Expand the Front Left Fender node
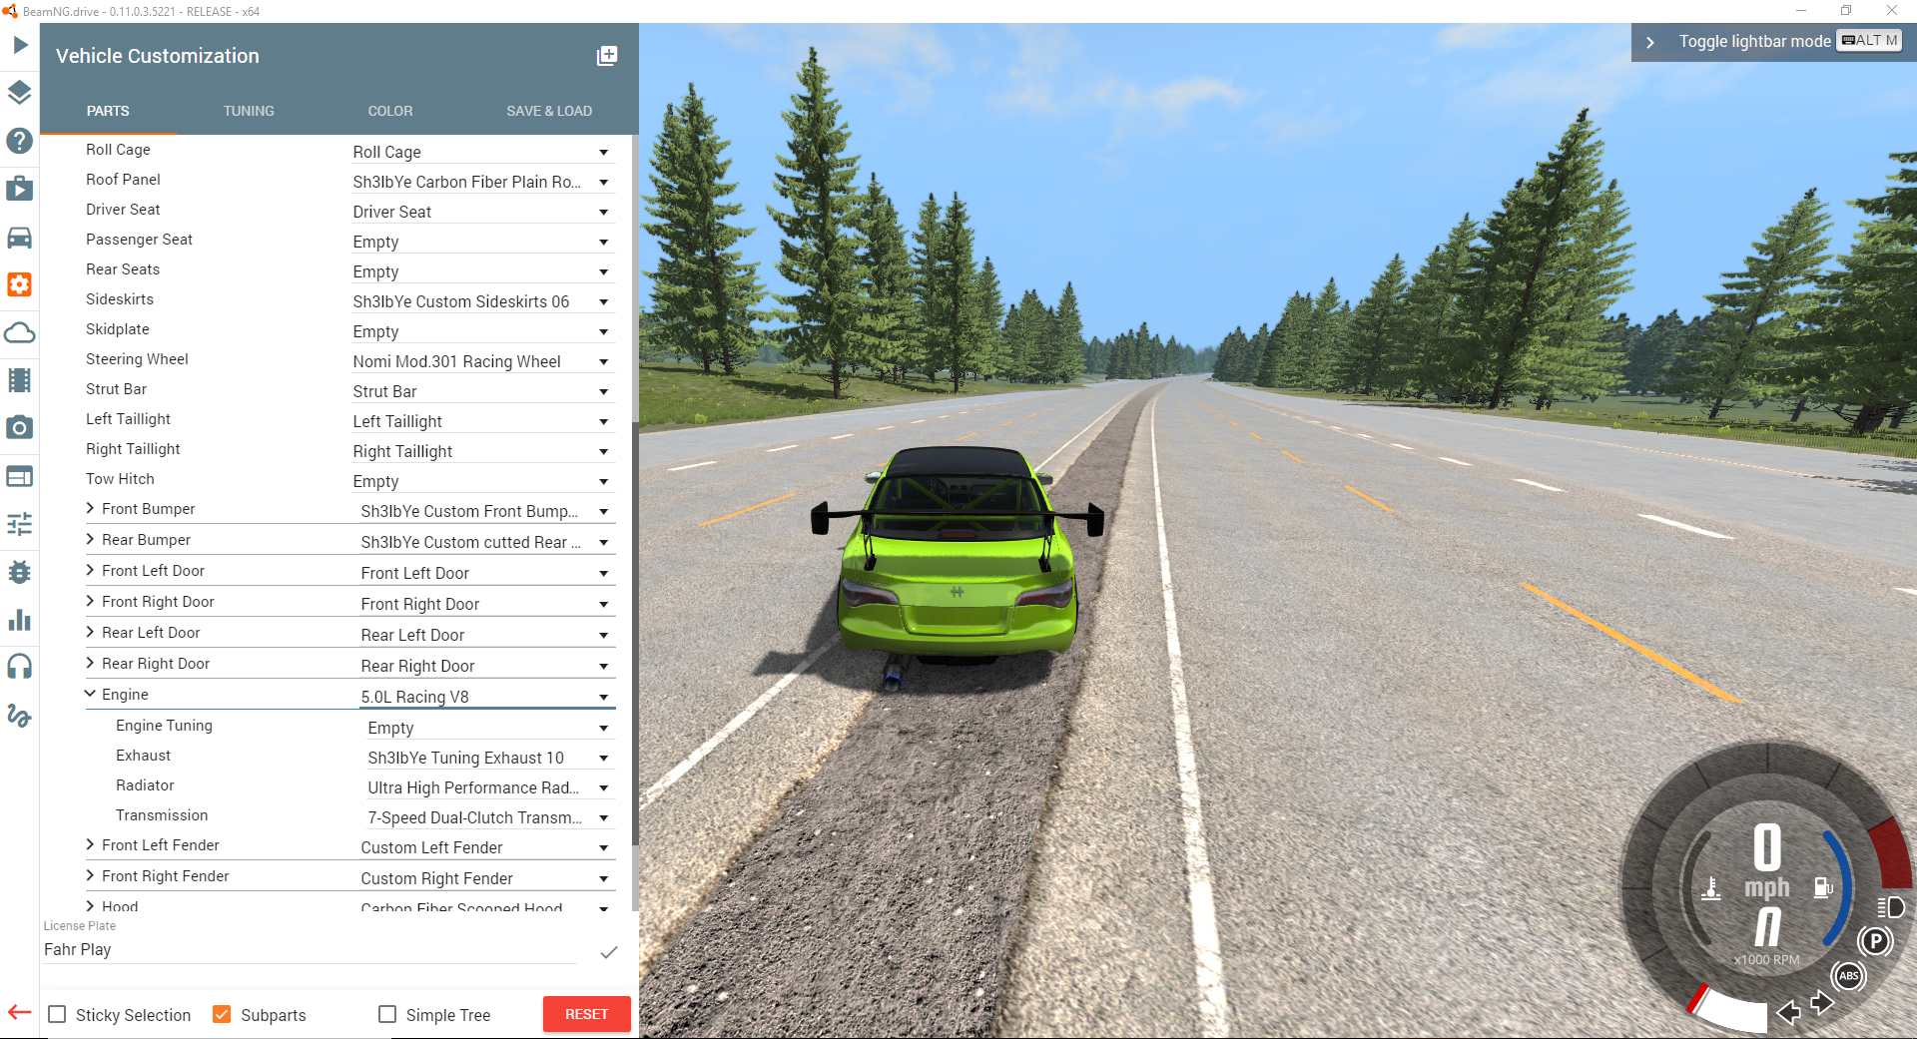Screen dimensions: 1917x1039 [90, 844]
